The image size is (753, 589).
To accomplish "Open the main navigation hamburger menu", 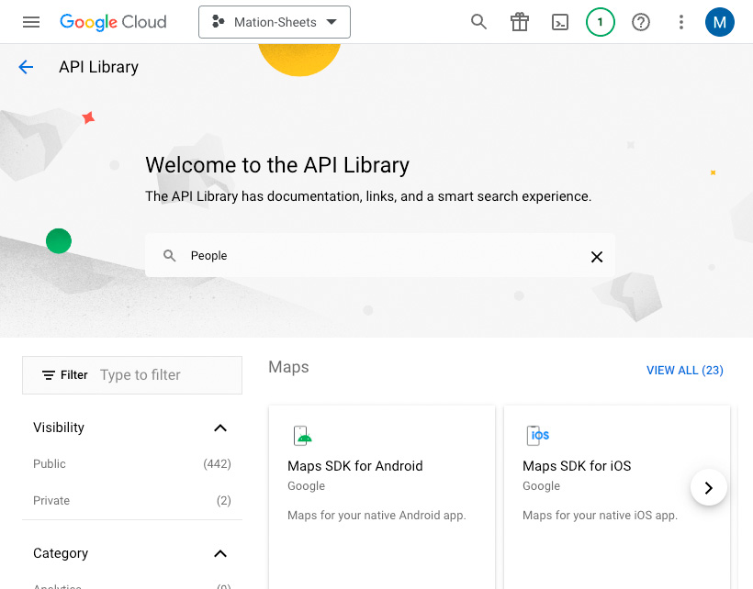I will click(x=31, y=22).
